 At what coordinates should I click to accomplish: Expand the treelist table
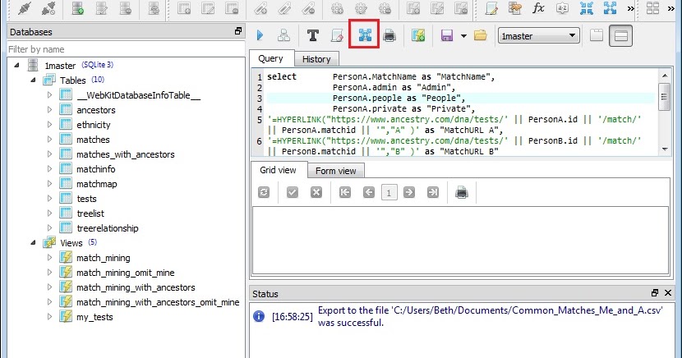coord(49,213)
